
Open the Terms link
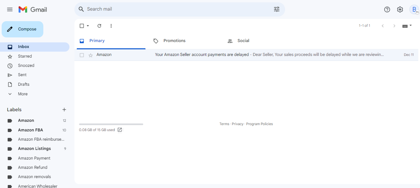[x=224, y=124]
